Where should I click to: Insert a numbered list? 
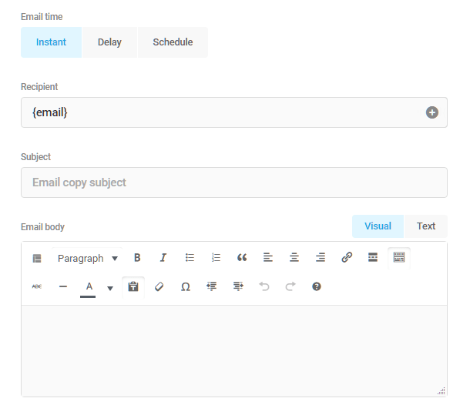click(216, 258)
